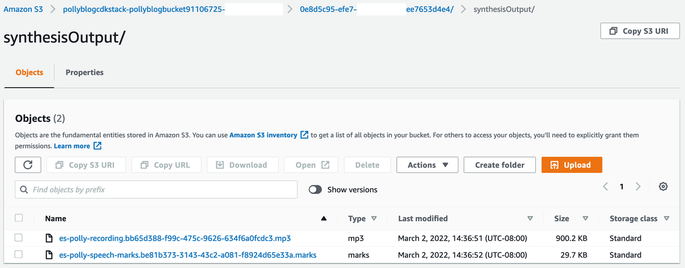Select checkbox for es-polly-recording mp3 row
685x268 pixels.
19,237
